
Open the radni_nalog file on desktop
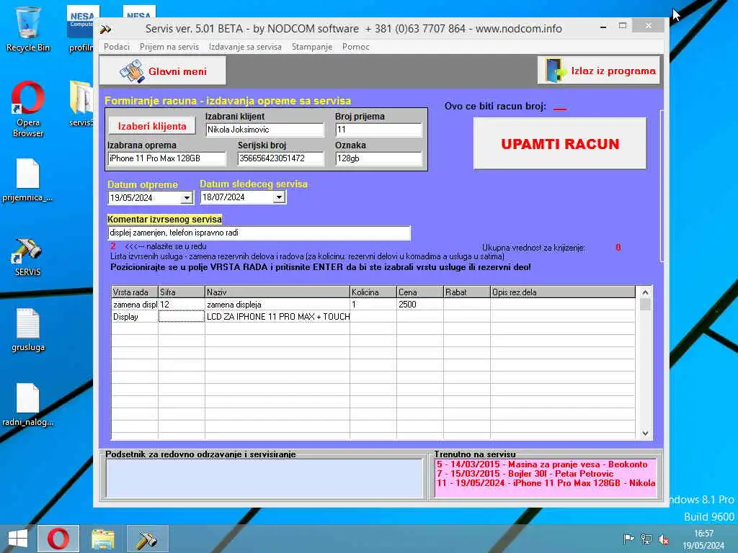(x=28, y=405)
